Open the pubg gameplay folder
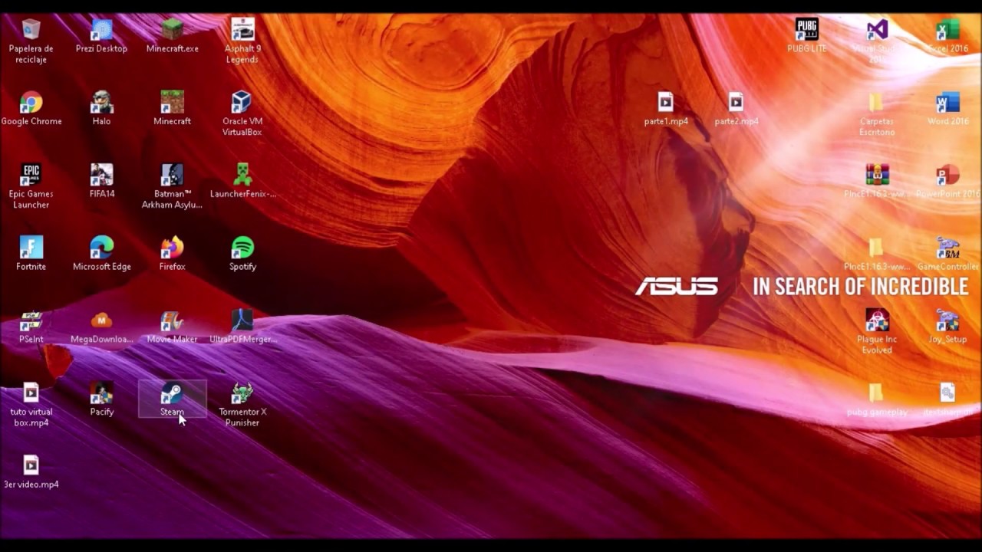 click(x=877, y=399)
